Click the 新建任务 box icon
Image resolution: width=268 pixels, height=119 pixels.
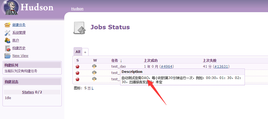coord(7,25)
